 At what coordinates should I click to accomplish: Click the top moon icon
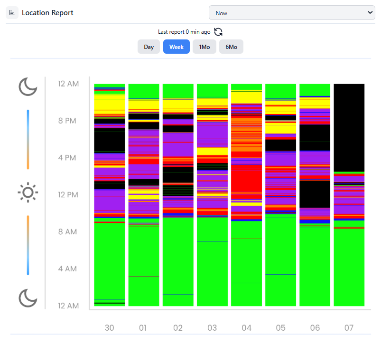tap(28, 86)
